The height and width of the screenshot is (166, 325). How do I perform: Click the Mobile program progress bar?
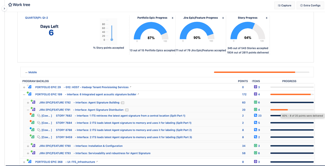262,72
